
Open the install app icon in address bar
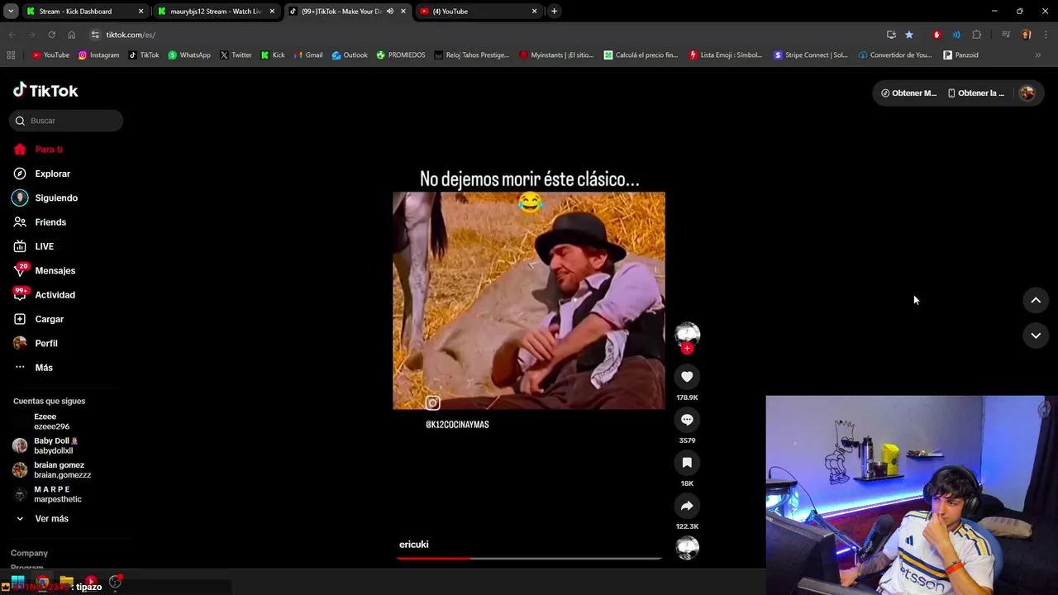[x=891, y=35]
